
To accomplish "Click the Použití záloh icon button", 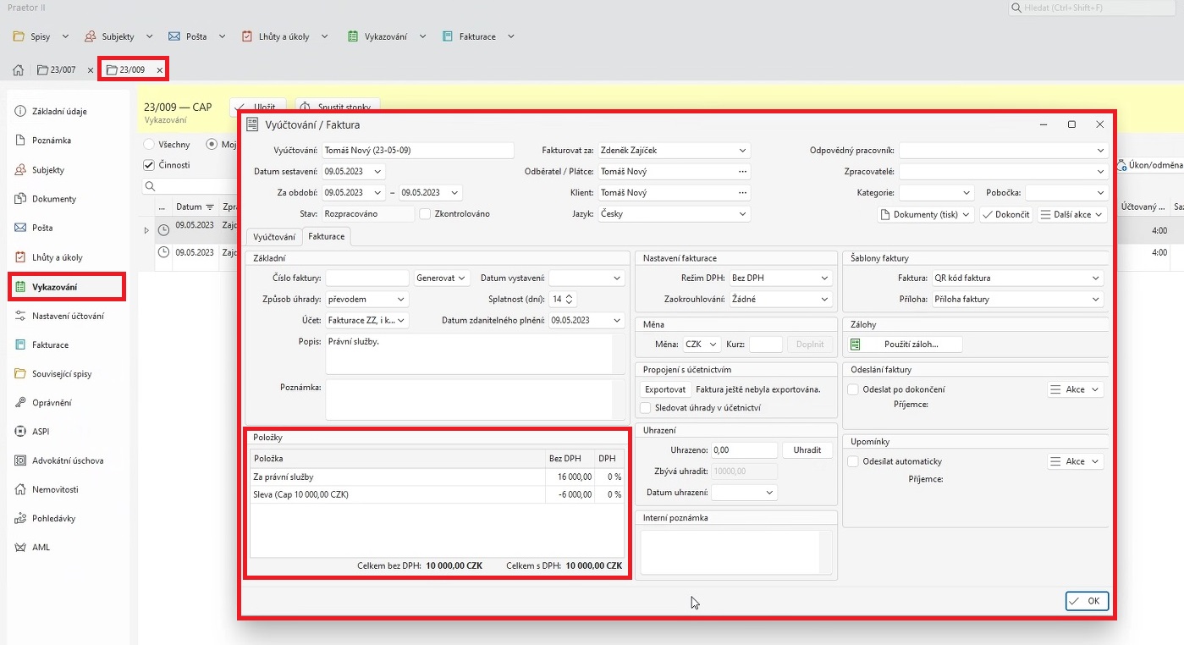I will click(856, 345).
